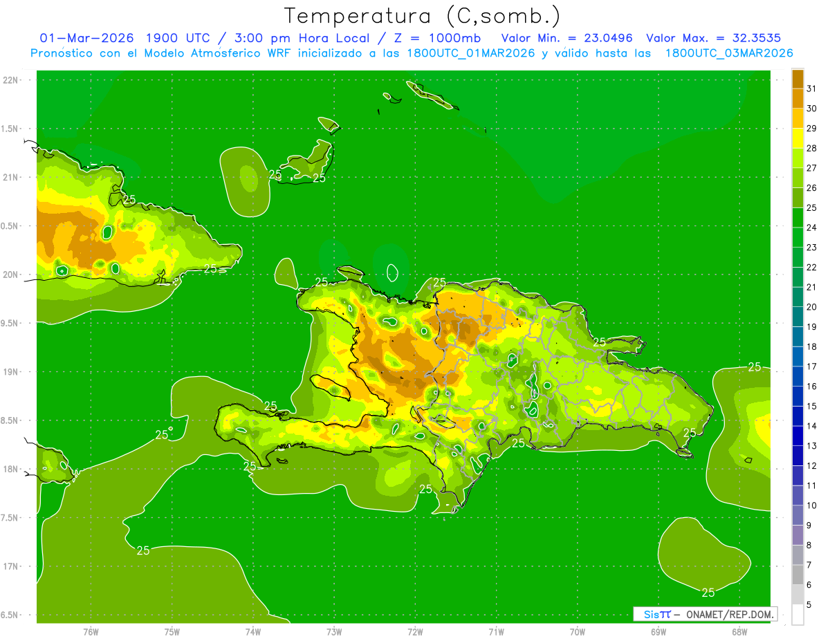Click the teal swatch between 19 and 20
Screen dimensions: 830x641
[797, 317]
